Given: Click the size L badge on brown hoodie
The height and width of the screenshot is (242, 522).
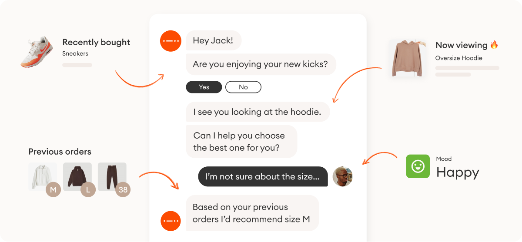Looking at the screenshot, I should click(x=88, y=190).
